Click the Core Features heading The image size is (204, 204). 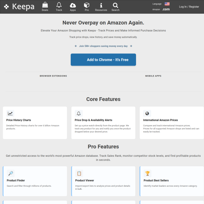(x=103, y=99)
